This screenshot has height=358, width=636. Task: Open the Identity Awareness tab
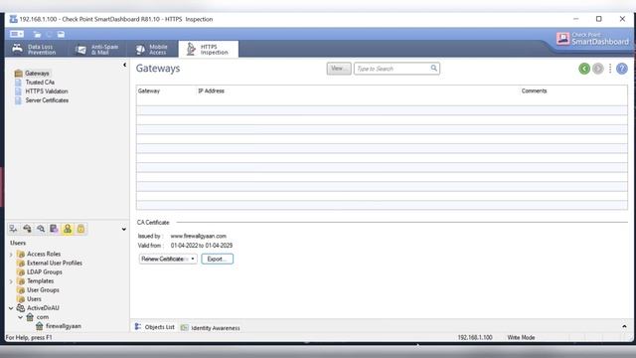[x=210, y=327]
